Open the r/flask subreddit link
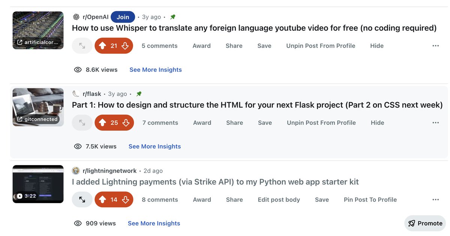The width and height of the screenshot is (450, 236). click(92, 94)
